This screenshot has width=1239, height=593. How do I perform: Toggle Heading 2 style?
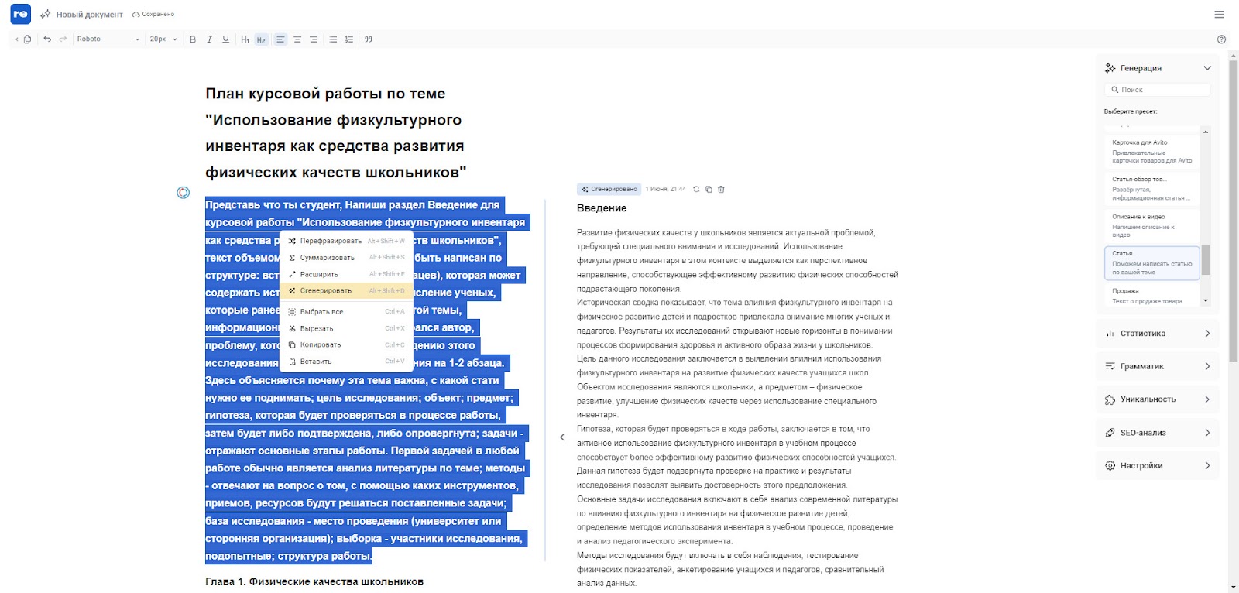(x=261, y=39)
